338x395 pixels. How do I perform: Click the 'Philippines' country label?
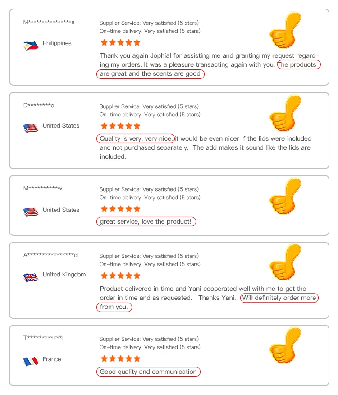pos(57,43)
